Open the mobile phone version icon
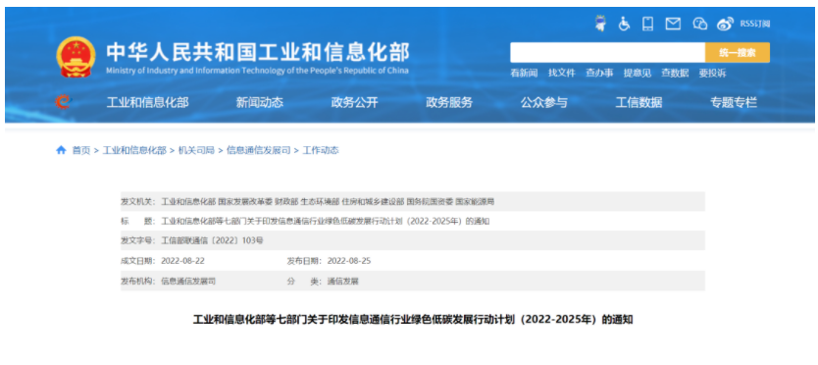The image size is (818, 365). [648, 24]
